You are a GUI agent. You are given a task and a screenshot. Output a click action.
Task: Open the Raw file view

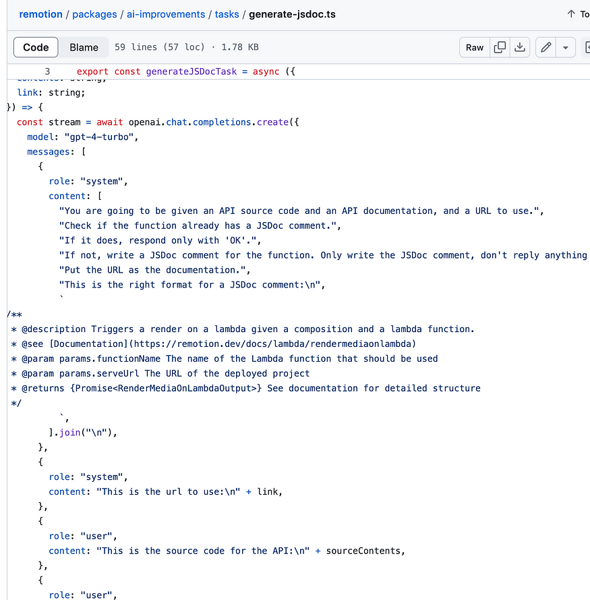(475, 47)
